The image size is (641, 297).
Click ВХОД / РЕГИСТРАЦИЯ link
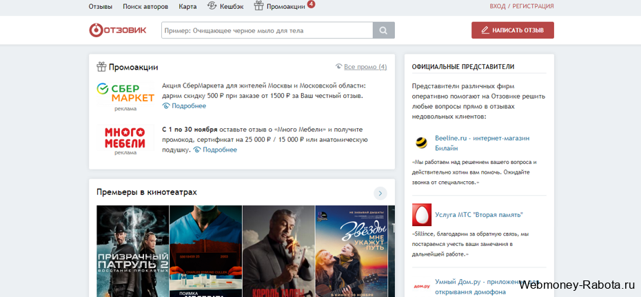tap(522, 6)
